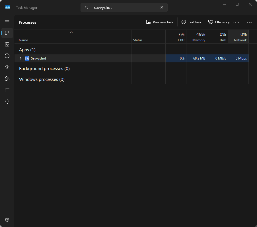Open the hamburger navigation menu
This screenshot has height=227, width=257.
(x=7, y=22)
